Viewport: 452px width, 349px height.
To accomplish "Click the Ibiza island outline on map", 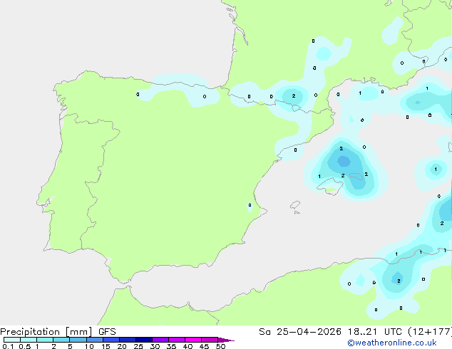I will [x=295, y=206].
